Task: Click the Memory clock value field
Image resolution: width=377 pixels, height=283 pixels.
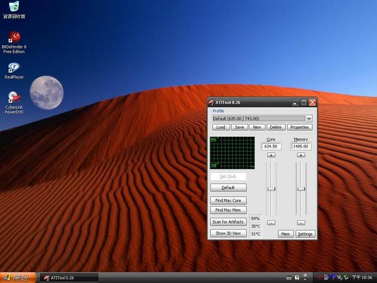Action: pos(301,147)
